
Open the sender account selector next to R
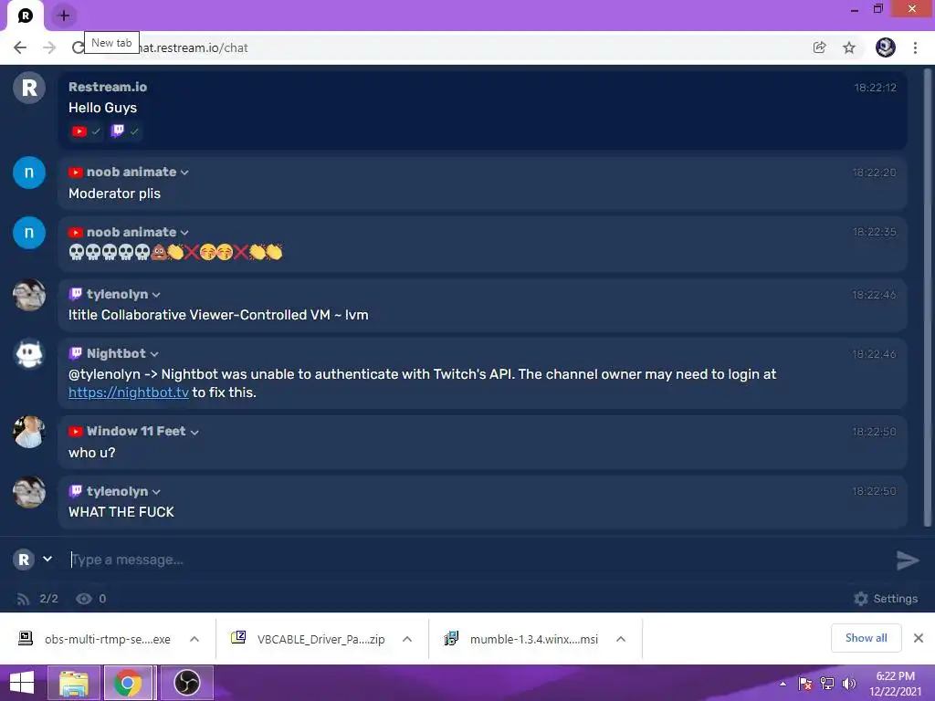tap(47, 560)
